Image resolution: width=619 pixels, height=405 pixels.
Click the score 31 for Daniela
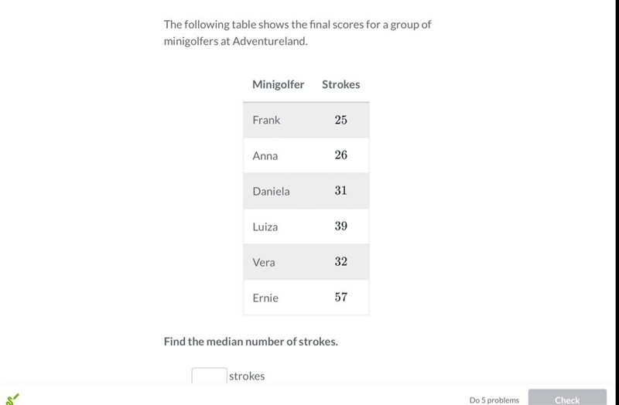[x=341, y=190]
